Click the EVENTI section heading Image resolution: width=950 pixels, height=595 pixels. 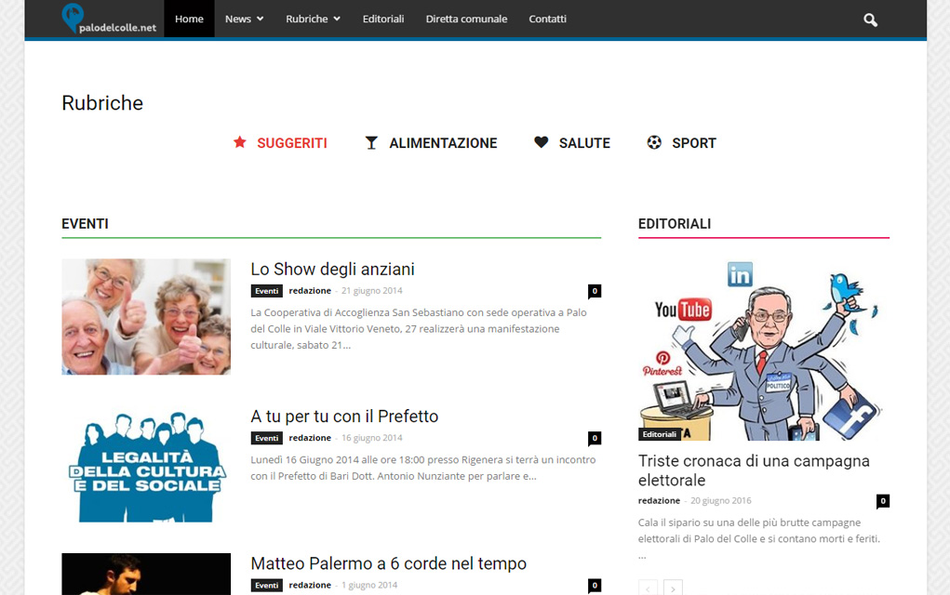[x=85, y=224]
